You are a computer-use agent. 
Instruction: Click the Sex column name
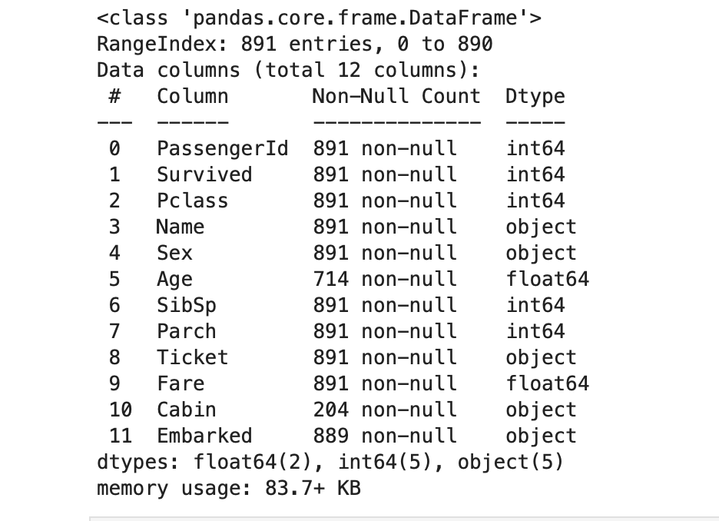[174, 253]
